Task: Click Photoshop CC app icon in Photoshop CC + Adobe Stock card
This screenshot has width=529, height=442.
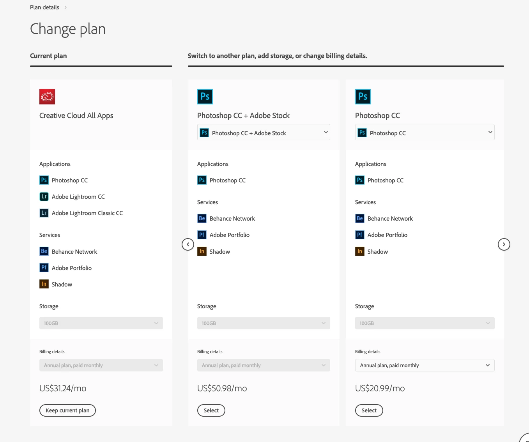Action: [x=202, y=180]
